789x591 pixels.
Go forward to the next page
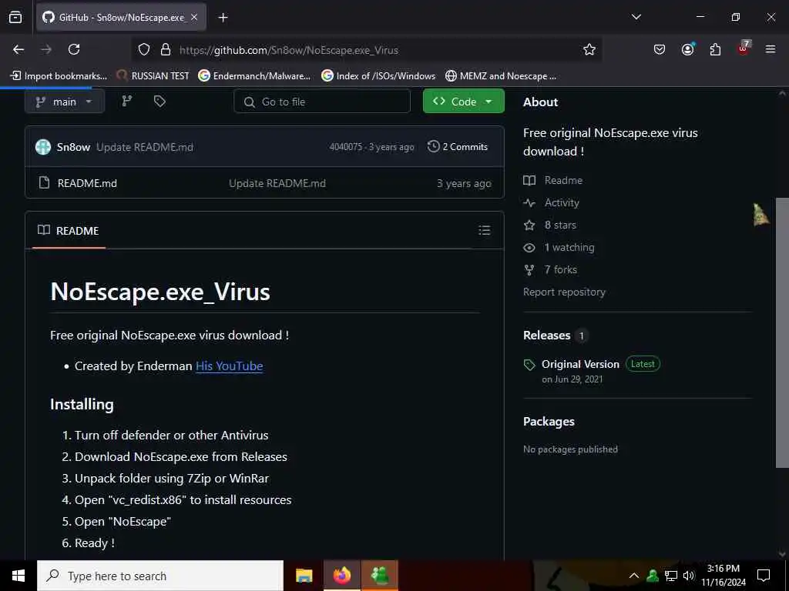click(46, 49)
